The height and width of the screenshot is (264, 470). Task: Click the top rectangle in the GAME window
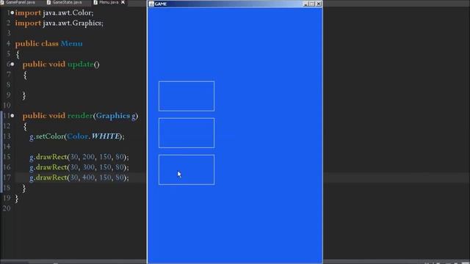click(x=187, y=96)
